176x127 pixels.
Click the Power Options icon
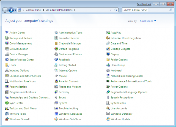[108, 87]
